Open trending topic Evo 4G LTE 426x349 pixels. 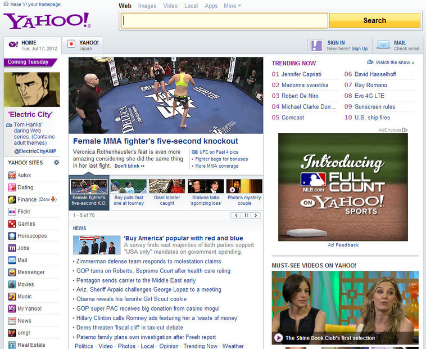tap(369, 96)
